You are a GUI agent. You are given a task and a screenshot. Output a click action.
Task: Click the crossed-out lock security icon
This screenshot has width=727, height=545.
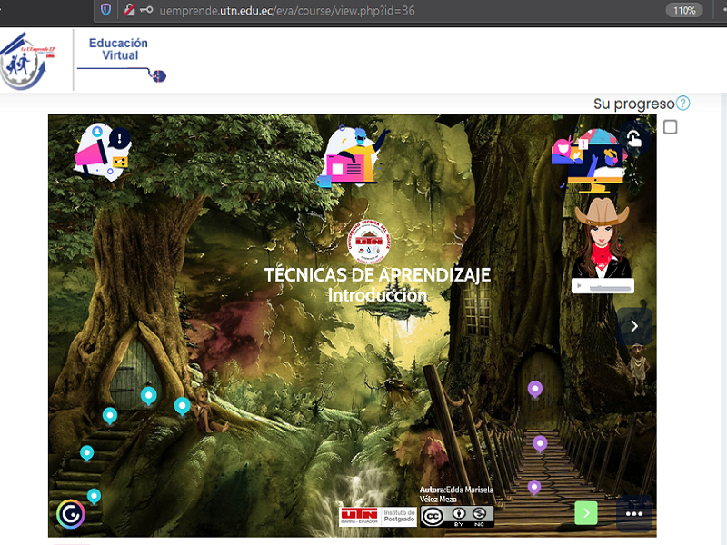pyautogui.click(x=129, y=10)
